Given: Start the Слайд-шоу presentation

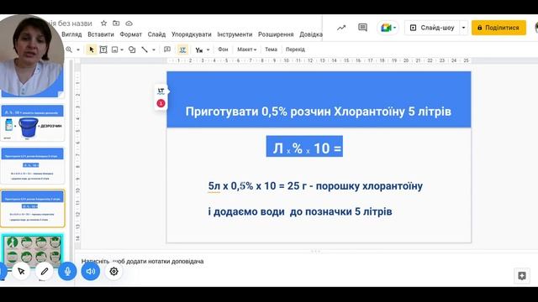Looking at the screenshot, I should (x=432, y=28).
